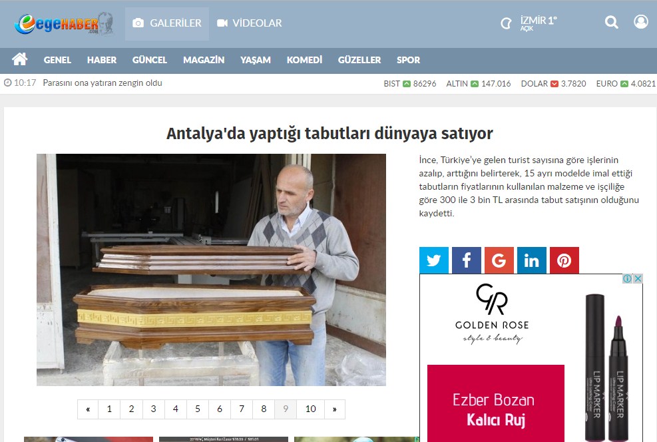
Task: Click the Lip Marker product image
Action: point(606,367)
